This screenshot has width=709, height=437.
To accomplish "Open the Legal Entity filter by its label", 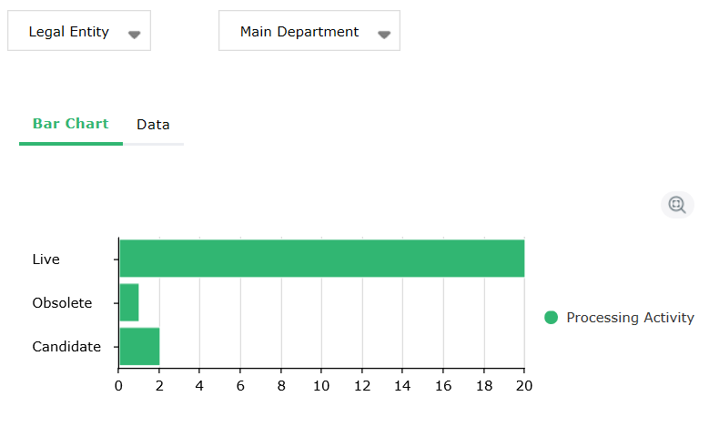I will click(69, 32).
